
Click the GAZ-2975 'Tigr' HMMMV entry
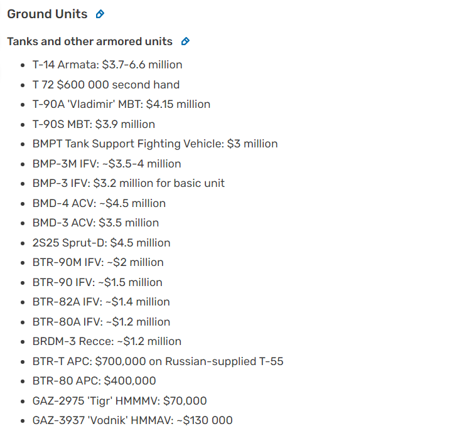(x=119, y=401)
